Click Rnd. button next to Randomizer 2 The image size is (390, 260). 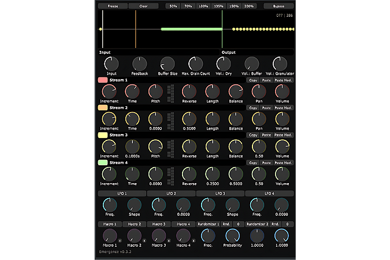pyautogui.click(x=276, y=224)
